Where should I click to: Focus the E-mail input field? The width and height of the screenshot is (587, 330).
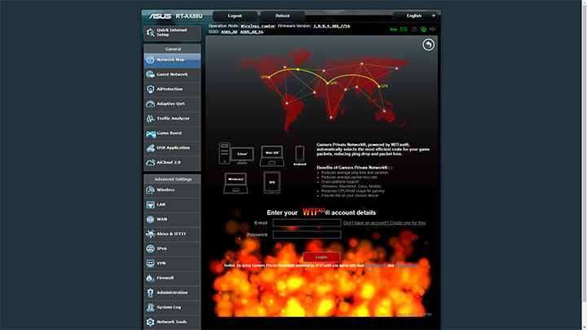pyautogui.click(x=307, y=223)
